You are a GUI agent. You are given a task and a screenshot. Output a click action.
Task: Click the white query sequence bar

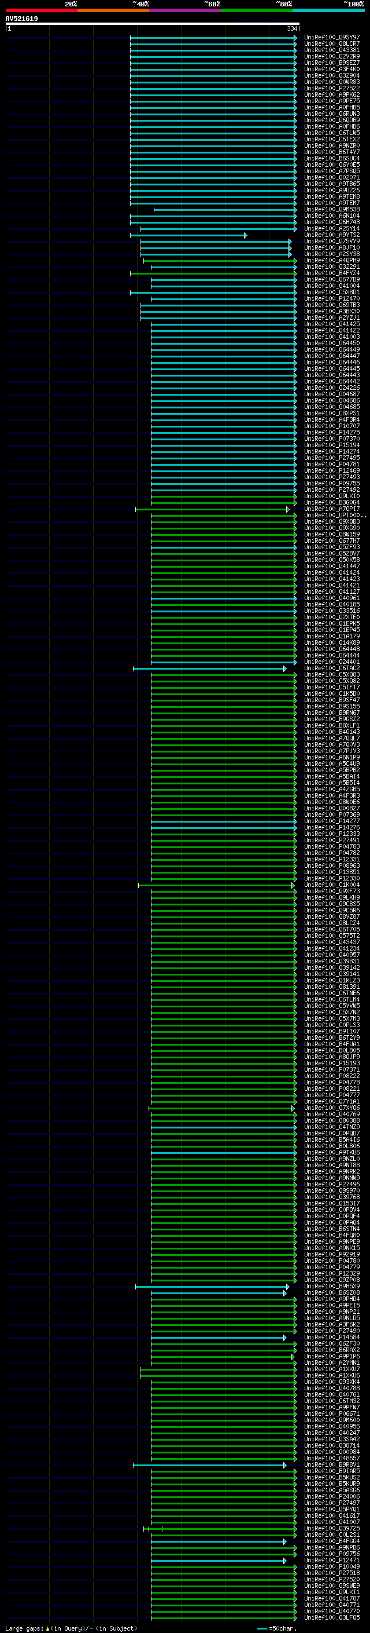[153, 23]
